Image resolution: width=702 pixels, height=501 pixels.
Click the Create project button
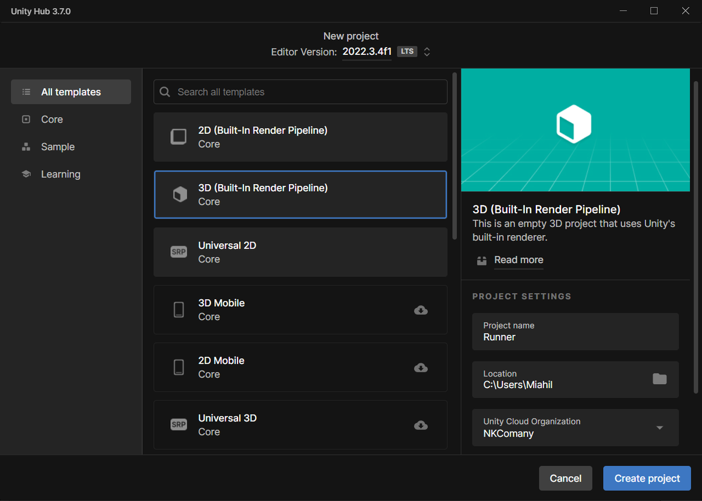coord(647,478)
